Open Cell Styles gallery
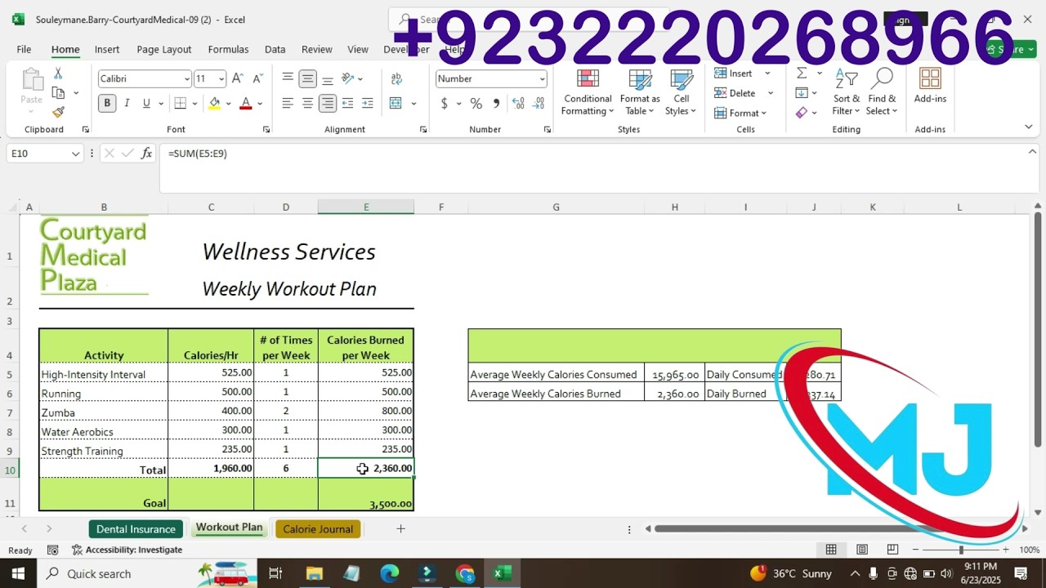1046x588 pixels. pyautogui.click(x=681, y=92)
